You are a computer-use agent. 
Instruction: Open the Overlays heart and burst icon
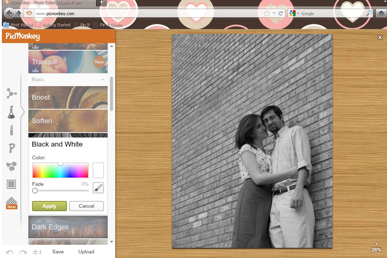point(11,166)
